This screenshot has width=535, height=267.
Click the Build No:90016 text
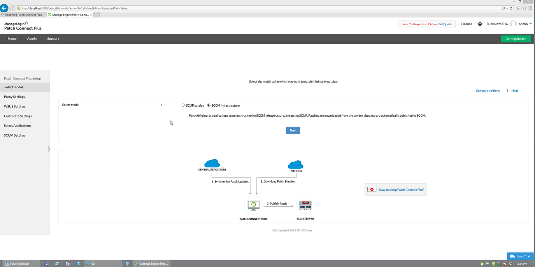pyautogui.click(x=497, y=24)
